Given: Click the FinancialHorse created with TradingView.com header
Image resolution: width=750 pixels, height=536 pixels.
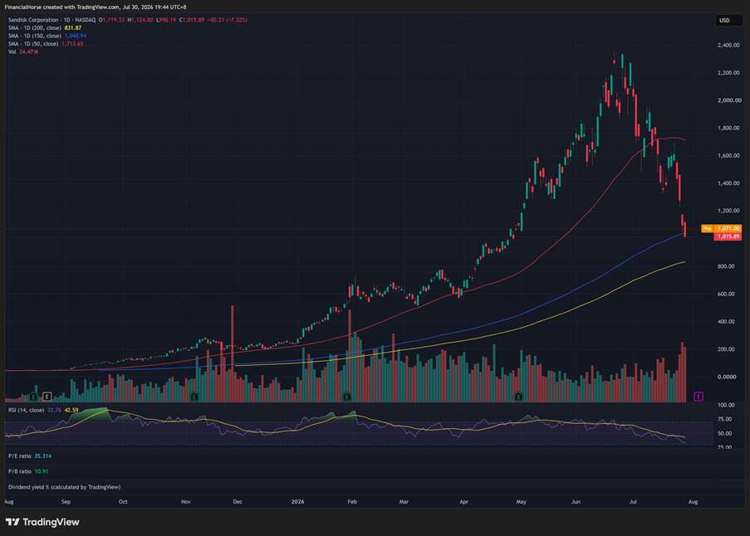Looking at the screenshot, I should coord(96,7).
